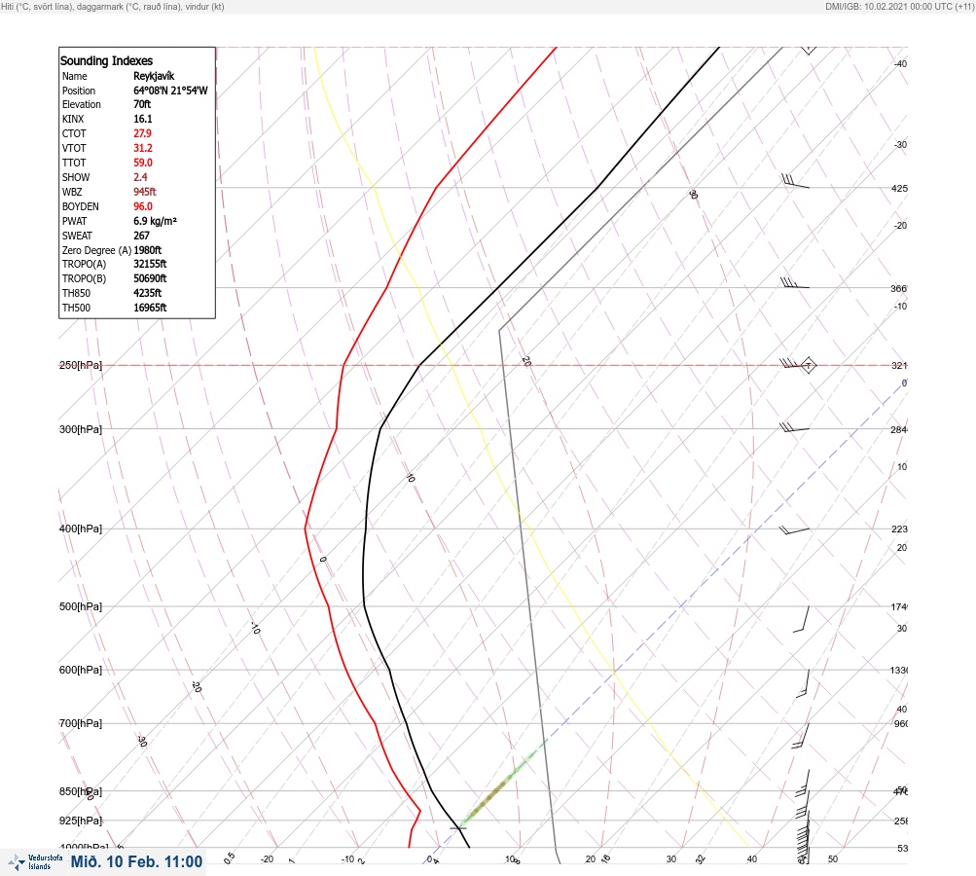Image resolution: width=976 pixels, height=876 pixels.
Task: Select the SHOW value 2.4
Action: [140, 177]
